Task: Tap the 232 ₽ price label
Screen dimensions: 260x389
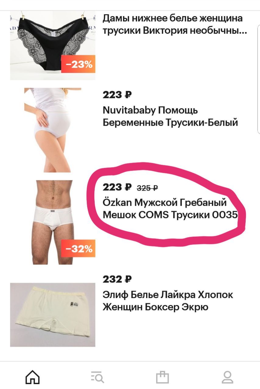Action: [x=117, y=279]
